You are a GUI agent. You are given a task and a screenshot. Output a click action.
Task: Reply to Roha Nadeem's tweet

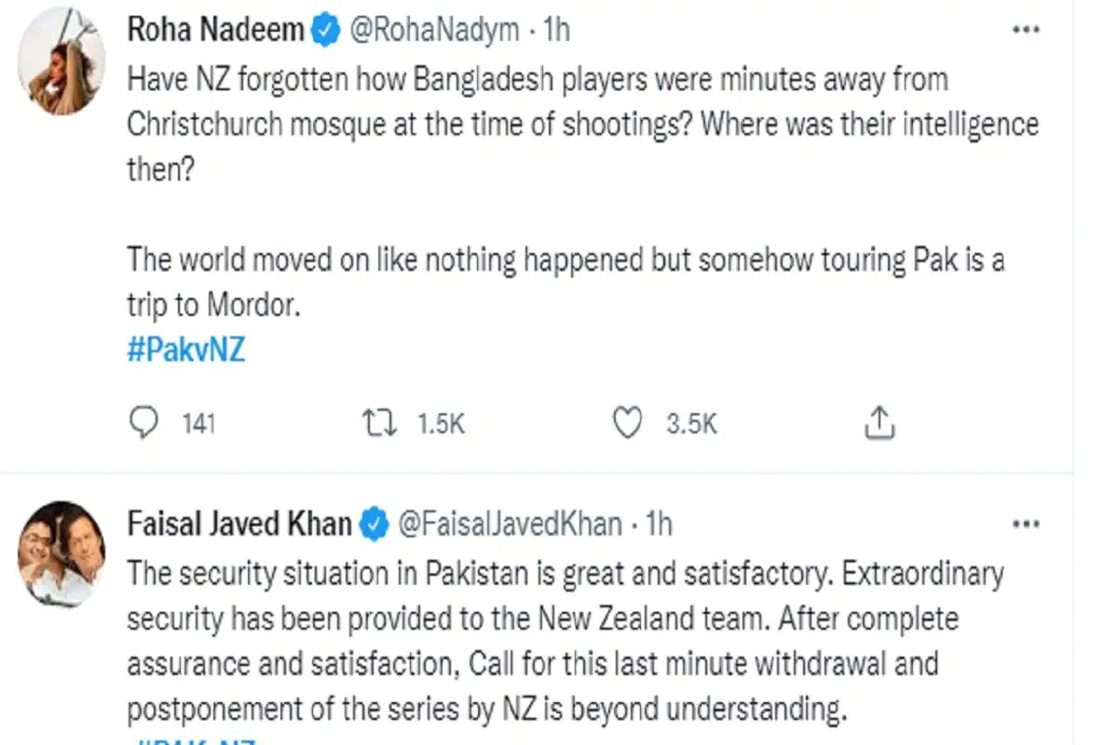click(143, 424)
